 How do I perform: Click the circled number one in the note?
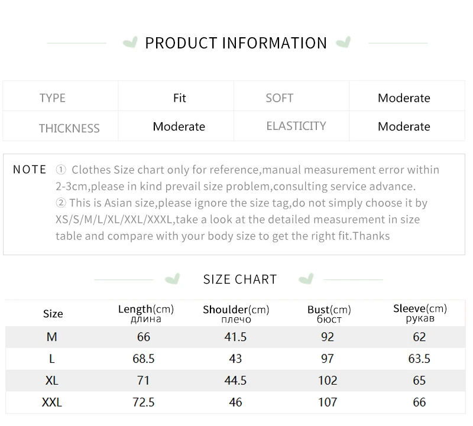point(61,170)
